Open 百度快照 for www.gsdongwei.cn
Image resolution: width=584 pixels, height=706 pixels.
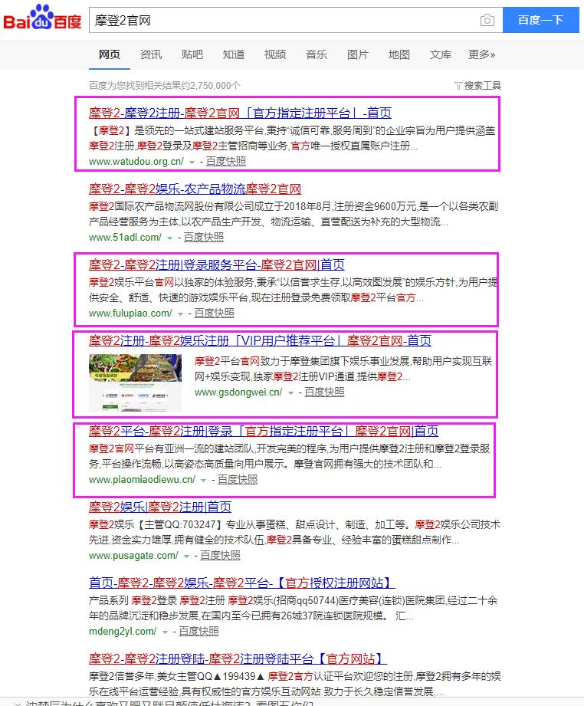tap(325, 392)
